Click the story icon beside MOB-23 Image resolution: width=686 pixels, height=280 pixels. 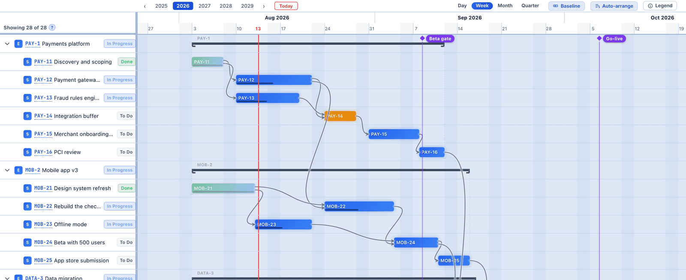[27, 224]
